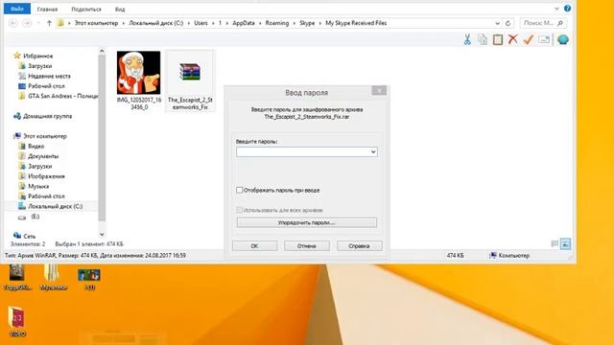Select Недавние места in navigation pane
This screenshot has width=614, height=345.
[x=49, y=77]
